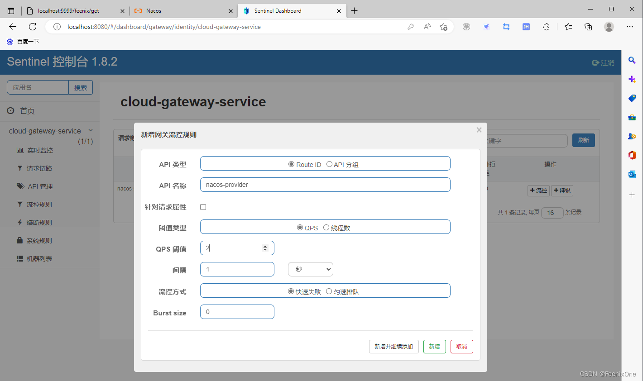Screen dimensions: 643x381
Task: Click the red 取消 button
Action: tap(462, 347)
